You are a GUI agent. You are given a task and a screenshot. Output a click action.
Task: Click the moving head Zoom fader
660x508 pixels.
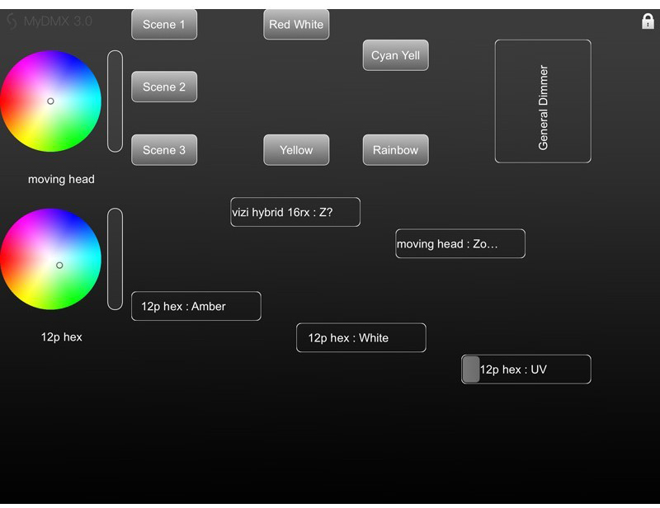click(x=460, y=244)
